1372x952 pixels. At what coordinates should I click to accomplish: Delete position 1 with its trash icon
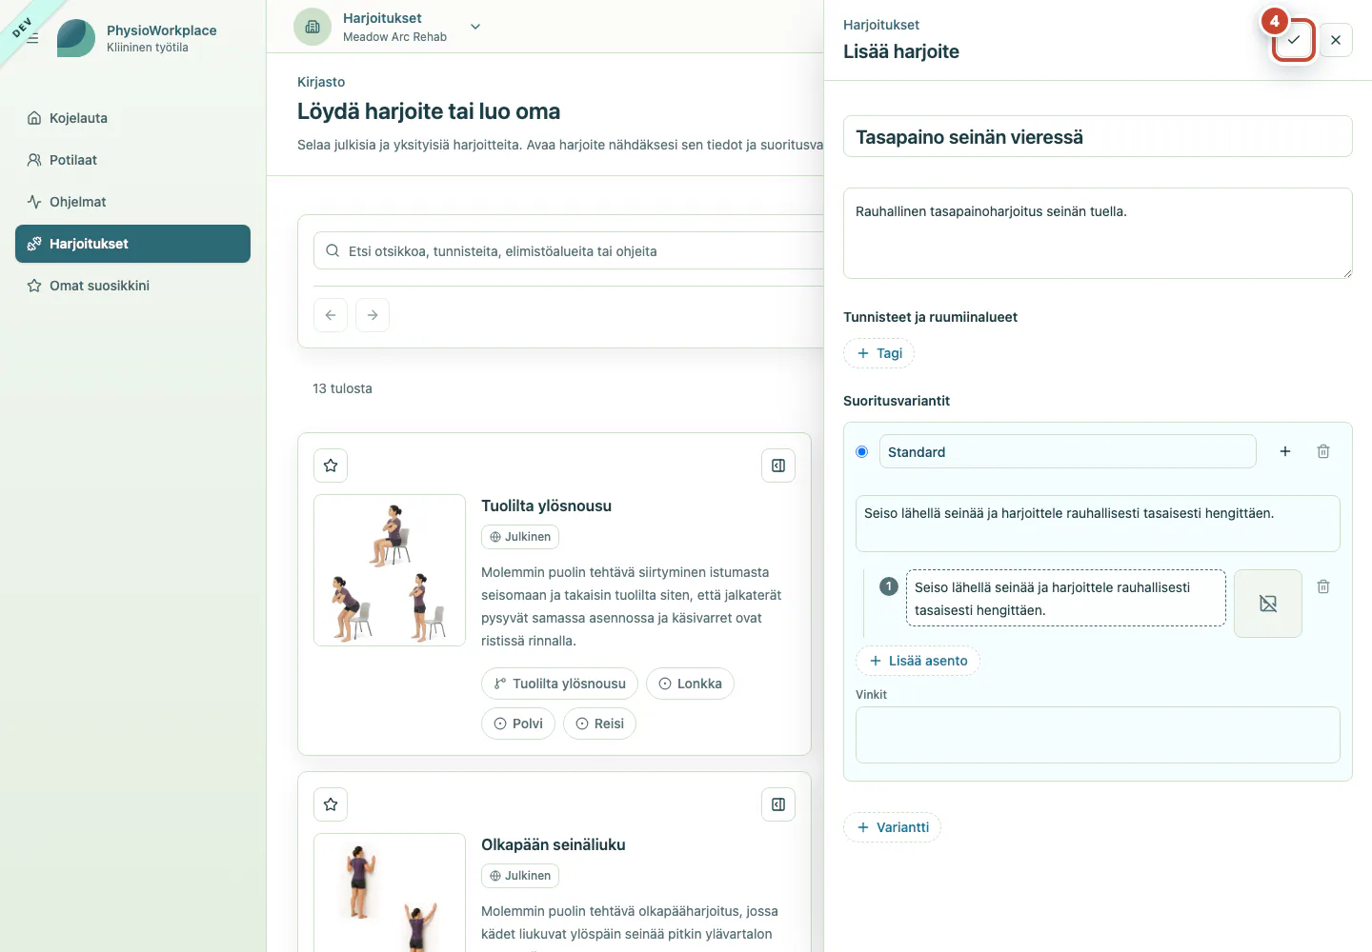pyautogui.click(x=1323, y=586)
